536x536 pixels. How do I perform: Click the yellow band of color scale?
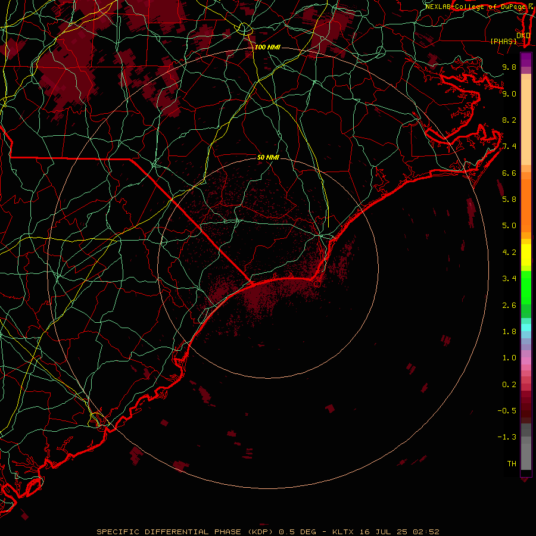click(526, 255)
